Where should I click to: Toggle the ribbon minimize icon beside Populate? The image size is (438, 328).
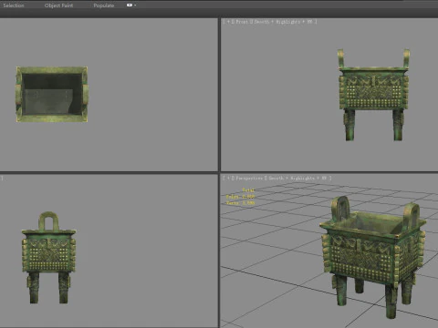point(130,5)
